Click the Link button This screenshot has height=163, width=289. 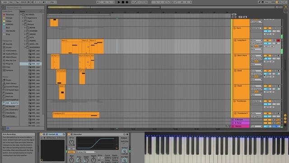(x=5, y=2)
